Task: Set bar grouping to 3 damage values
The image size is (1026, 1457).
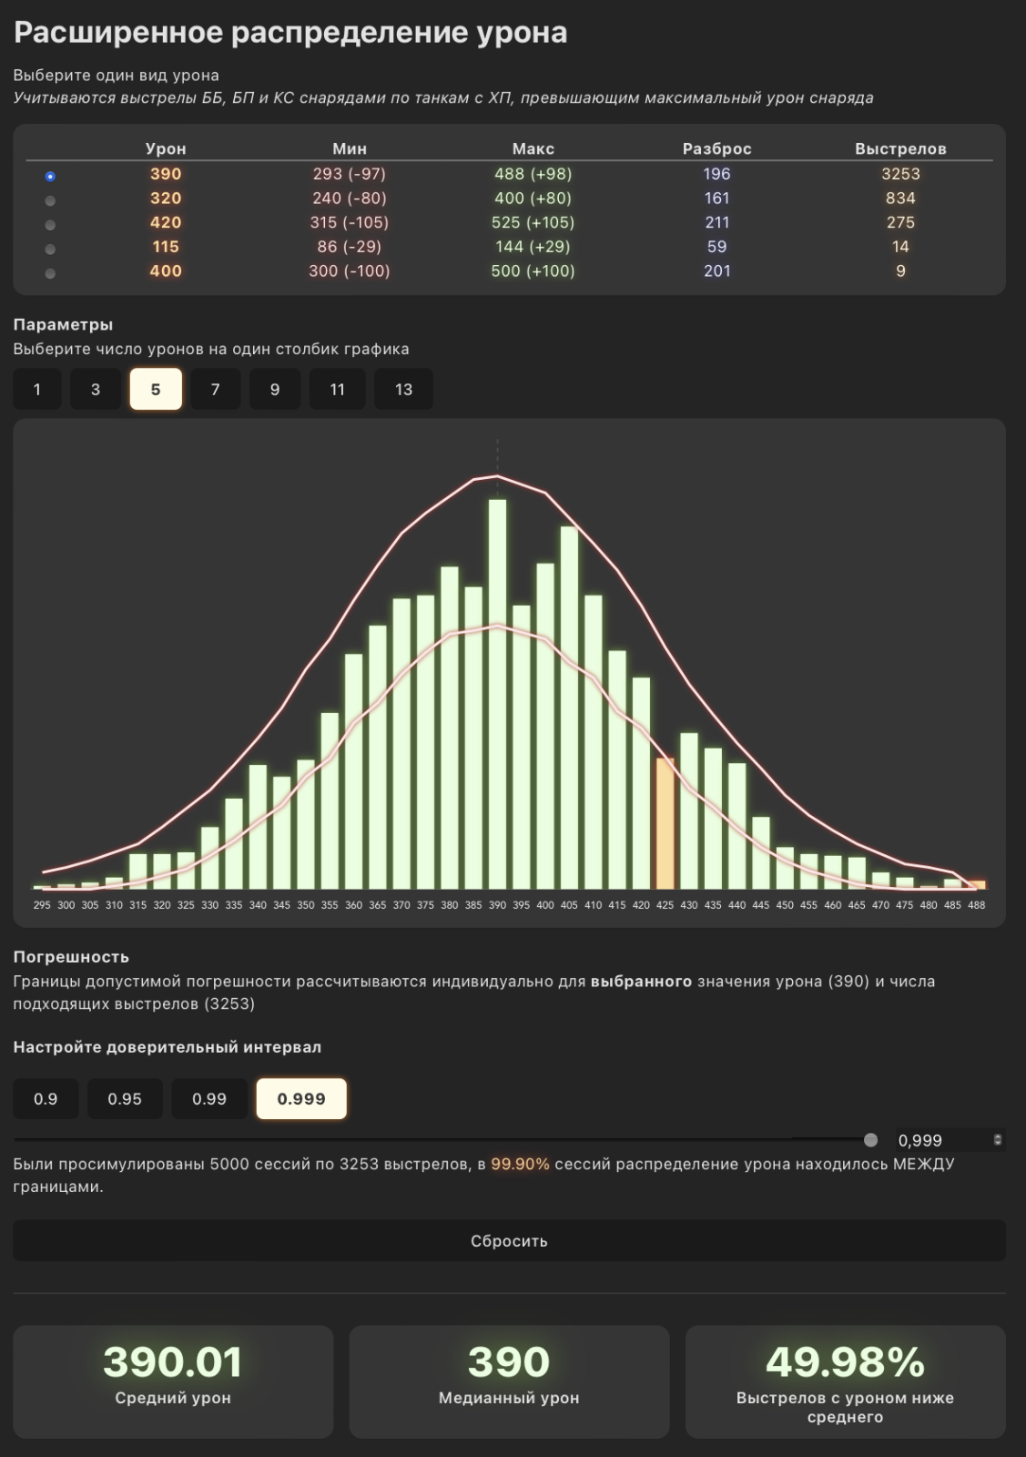Action: click(96, 389)
